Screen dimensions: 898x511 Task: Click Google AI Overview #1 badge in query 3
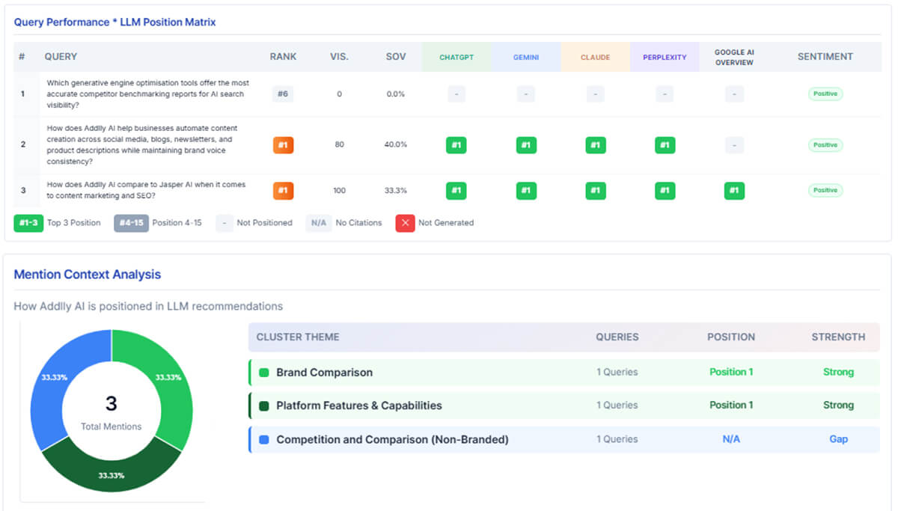click(x=734, y=190)
